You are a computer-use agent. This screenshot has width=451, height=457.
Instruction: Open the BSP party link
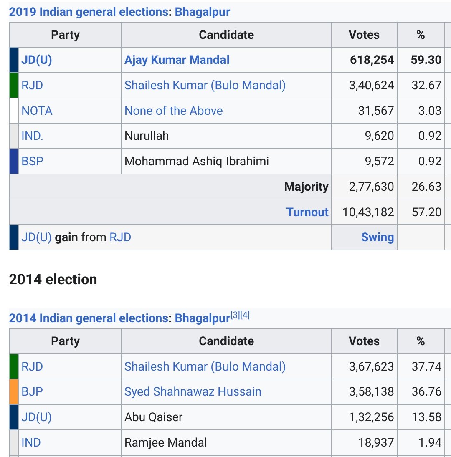point(32,161)
